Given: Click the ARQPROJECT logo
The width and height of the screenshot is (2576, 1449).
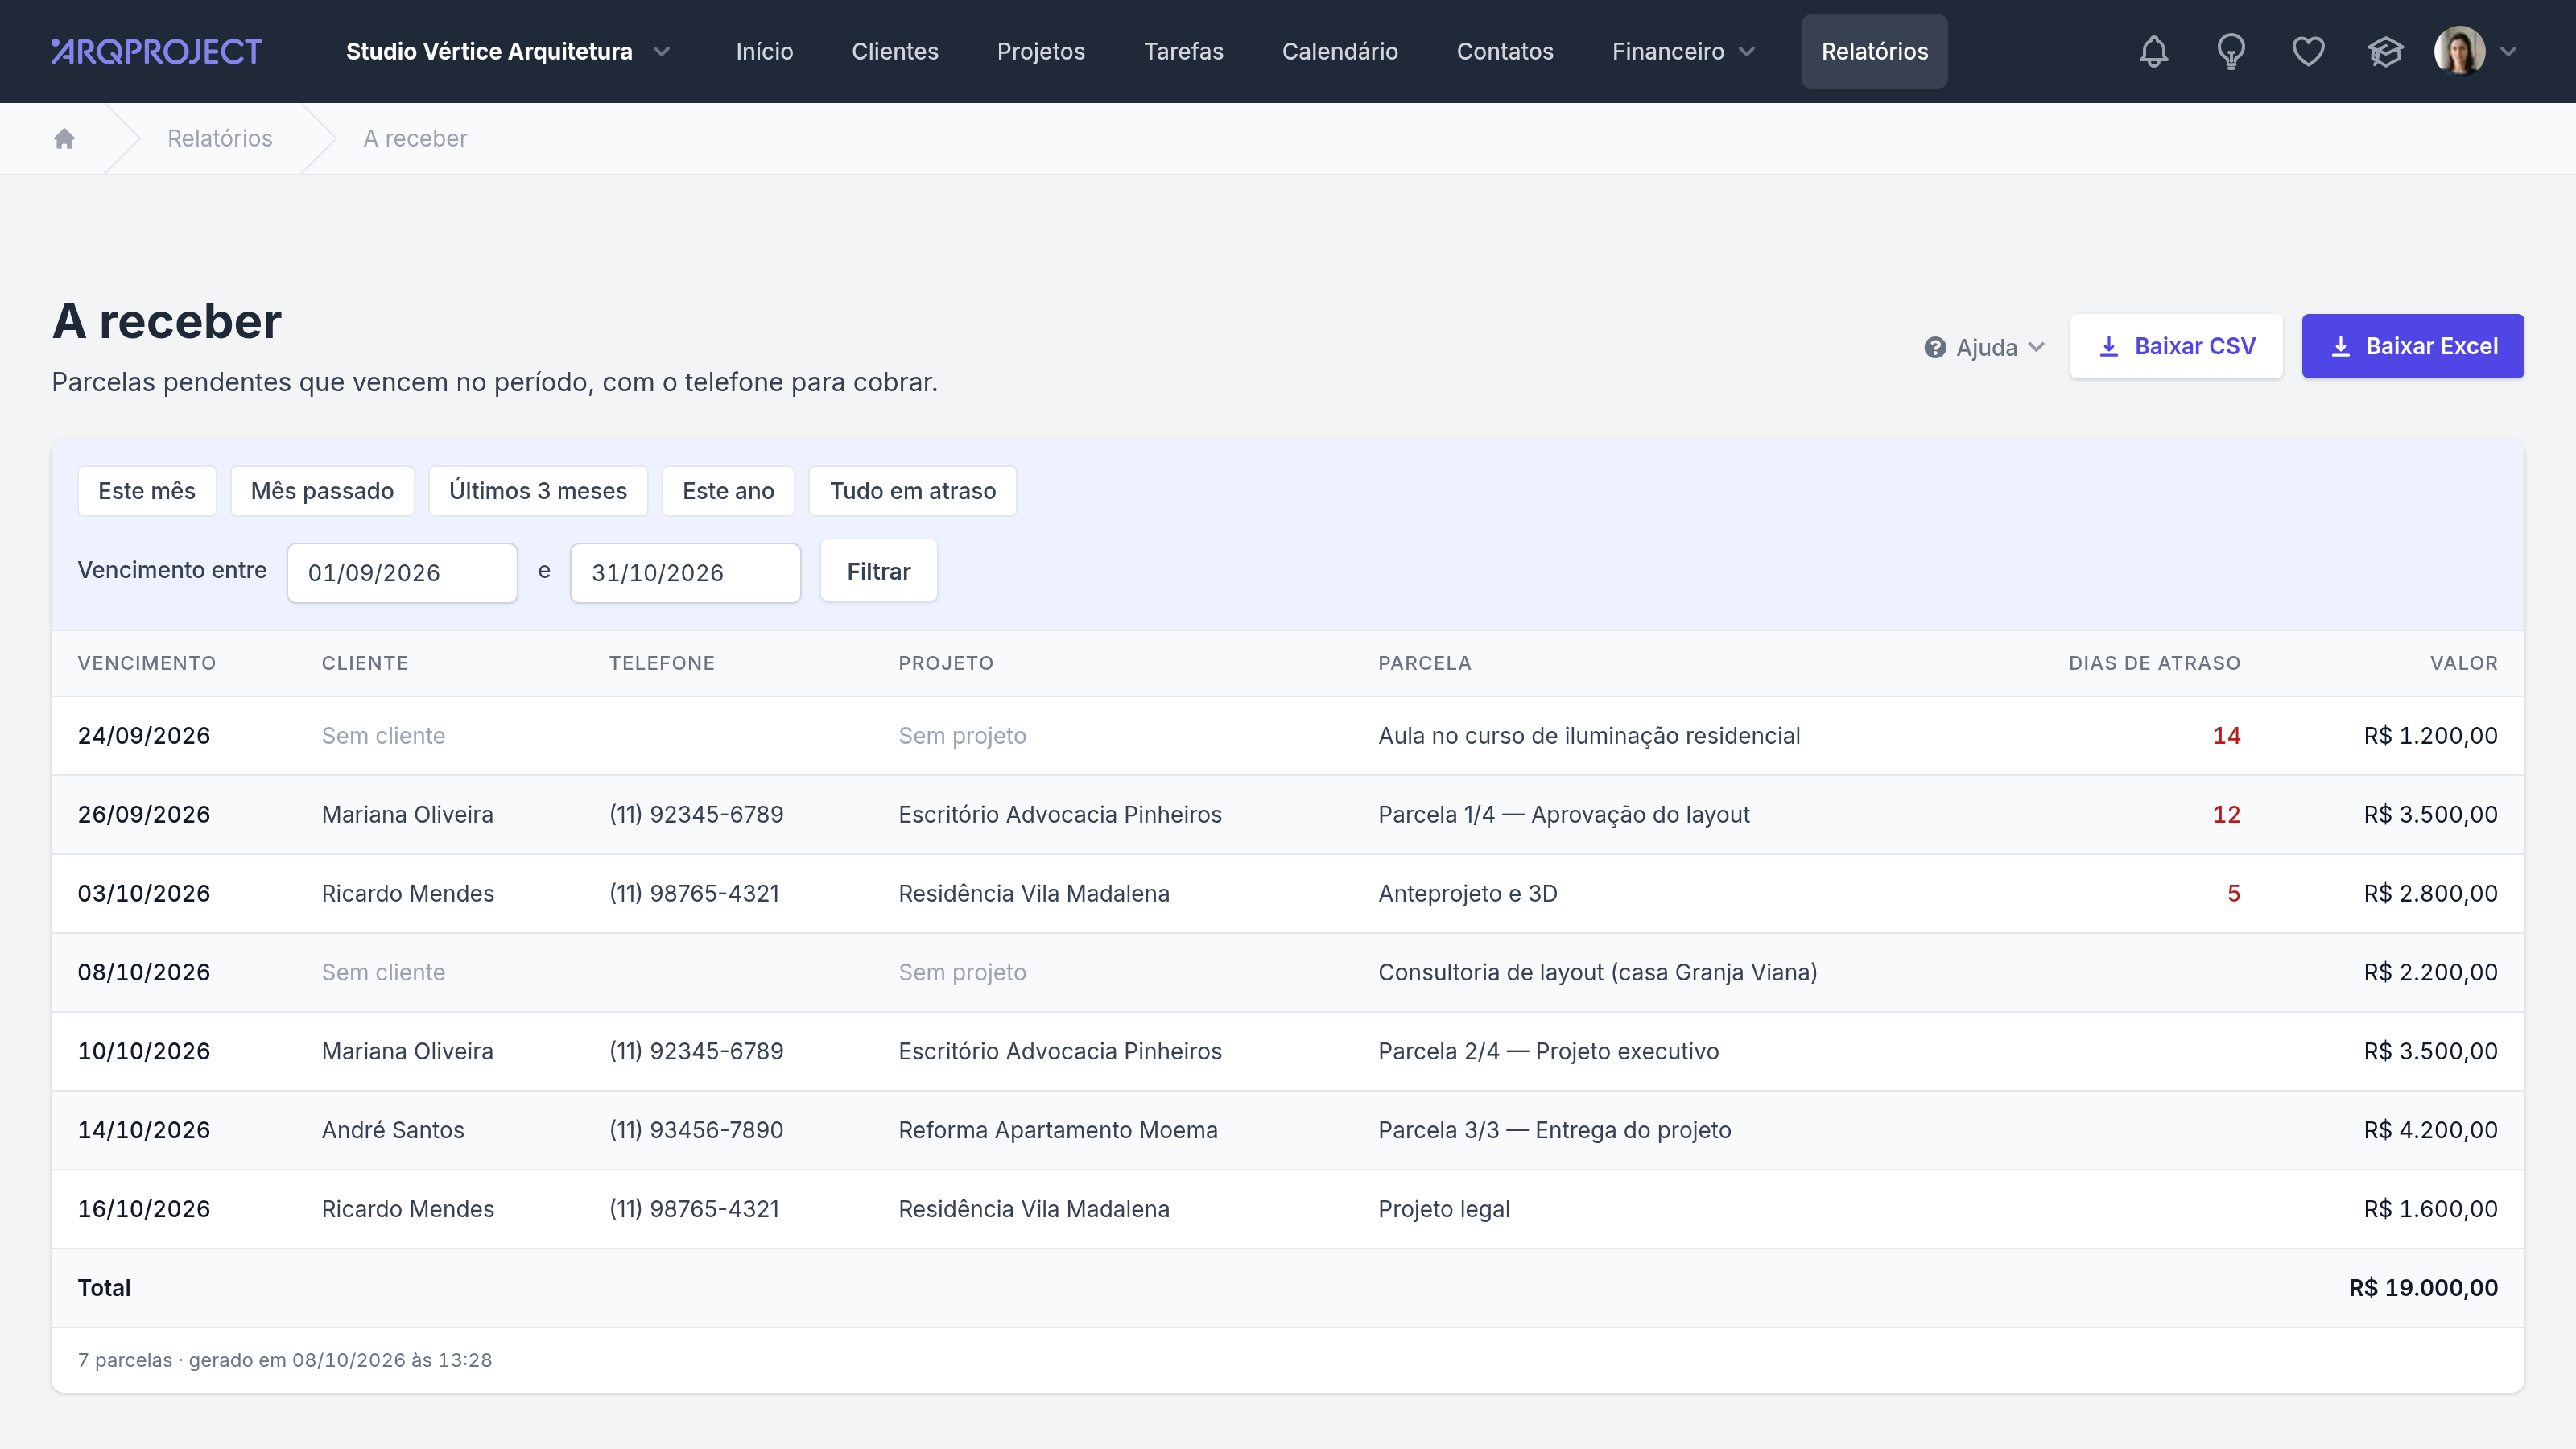Looking at the screenshot, I should point(156,51).
